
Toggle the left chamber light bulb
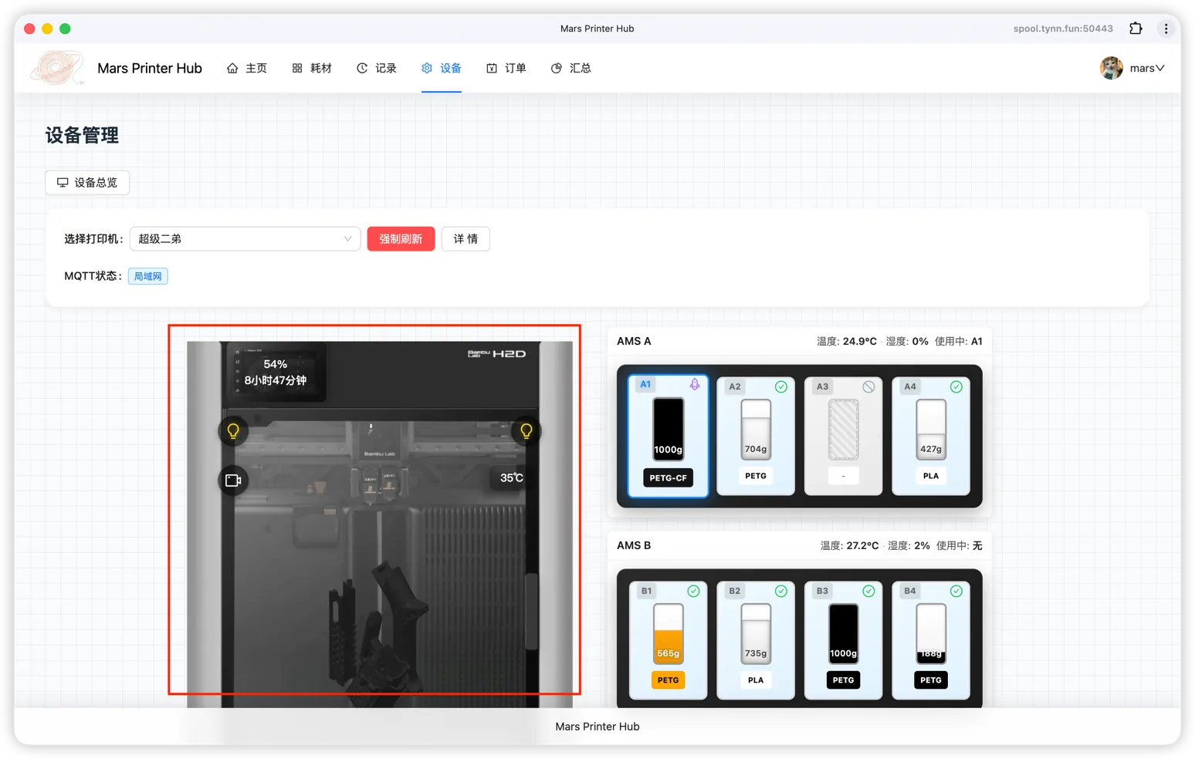pyautogui.click(x=233, y=431)
